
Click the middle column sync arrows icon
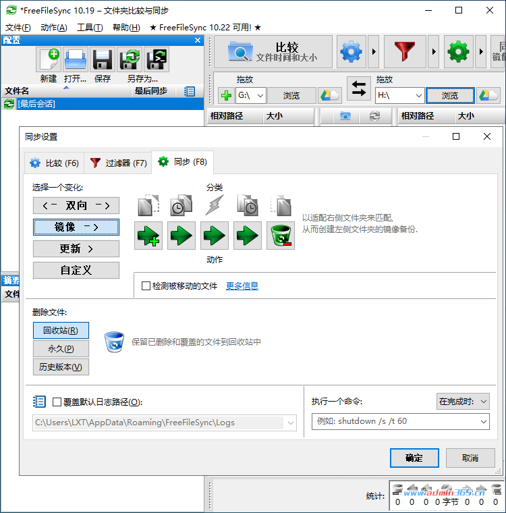pos(374,116)
